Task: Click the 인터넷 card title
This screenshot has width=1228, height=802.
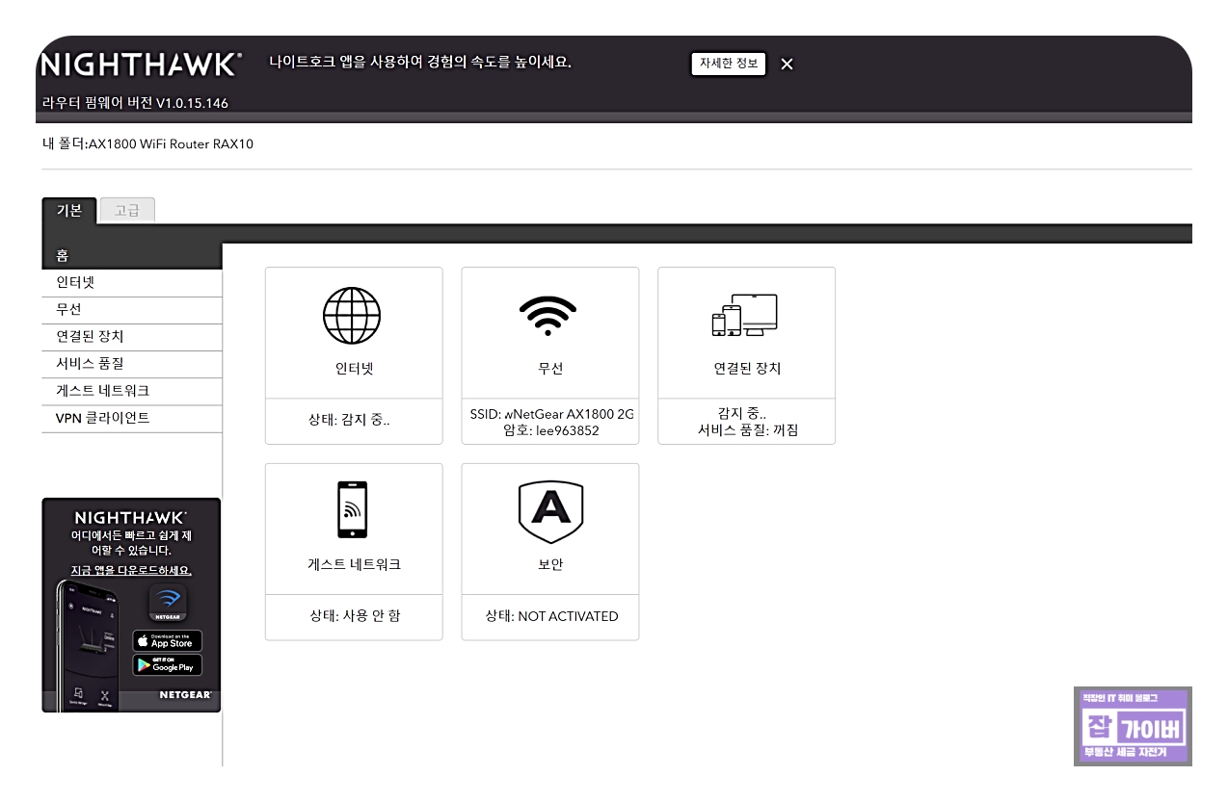Action: pyautogui.click(x=354, y=369)
